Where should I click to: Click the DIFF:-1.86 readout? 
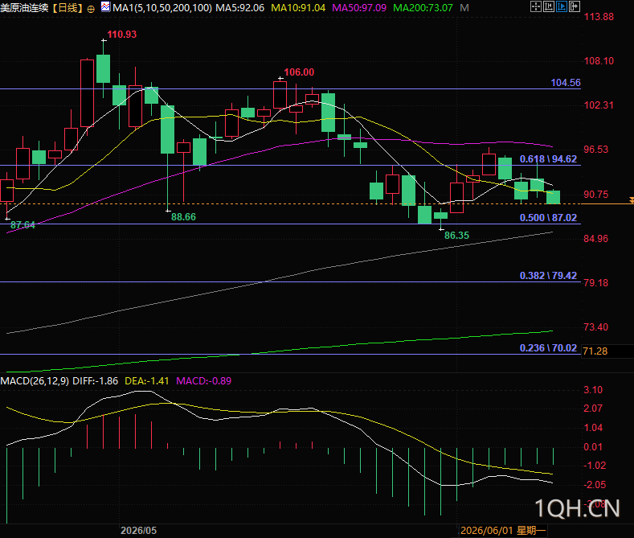click(95, 381)
